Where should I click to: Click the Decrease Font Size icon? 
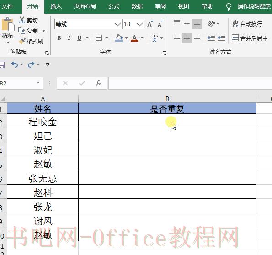[x=160, y=24]
